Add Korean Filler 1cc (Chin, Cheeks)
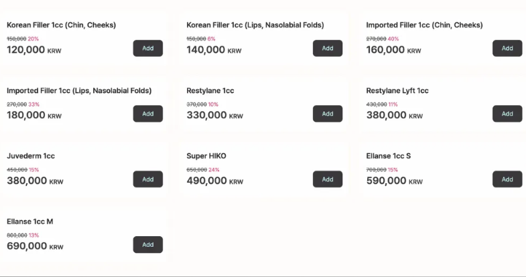Viewport: 526px width, 277px height. (147, 48)
